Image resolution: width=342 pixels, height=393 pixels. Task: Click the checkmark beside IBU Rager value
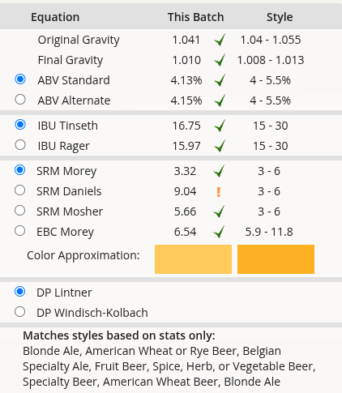(x=220, y=146)
